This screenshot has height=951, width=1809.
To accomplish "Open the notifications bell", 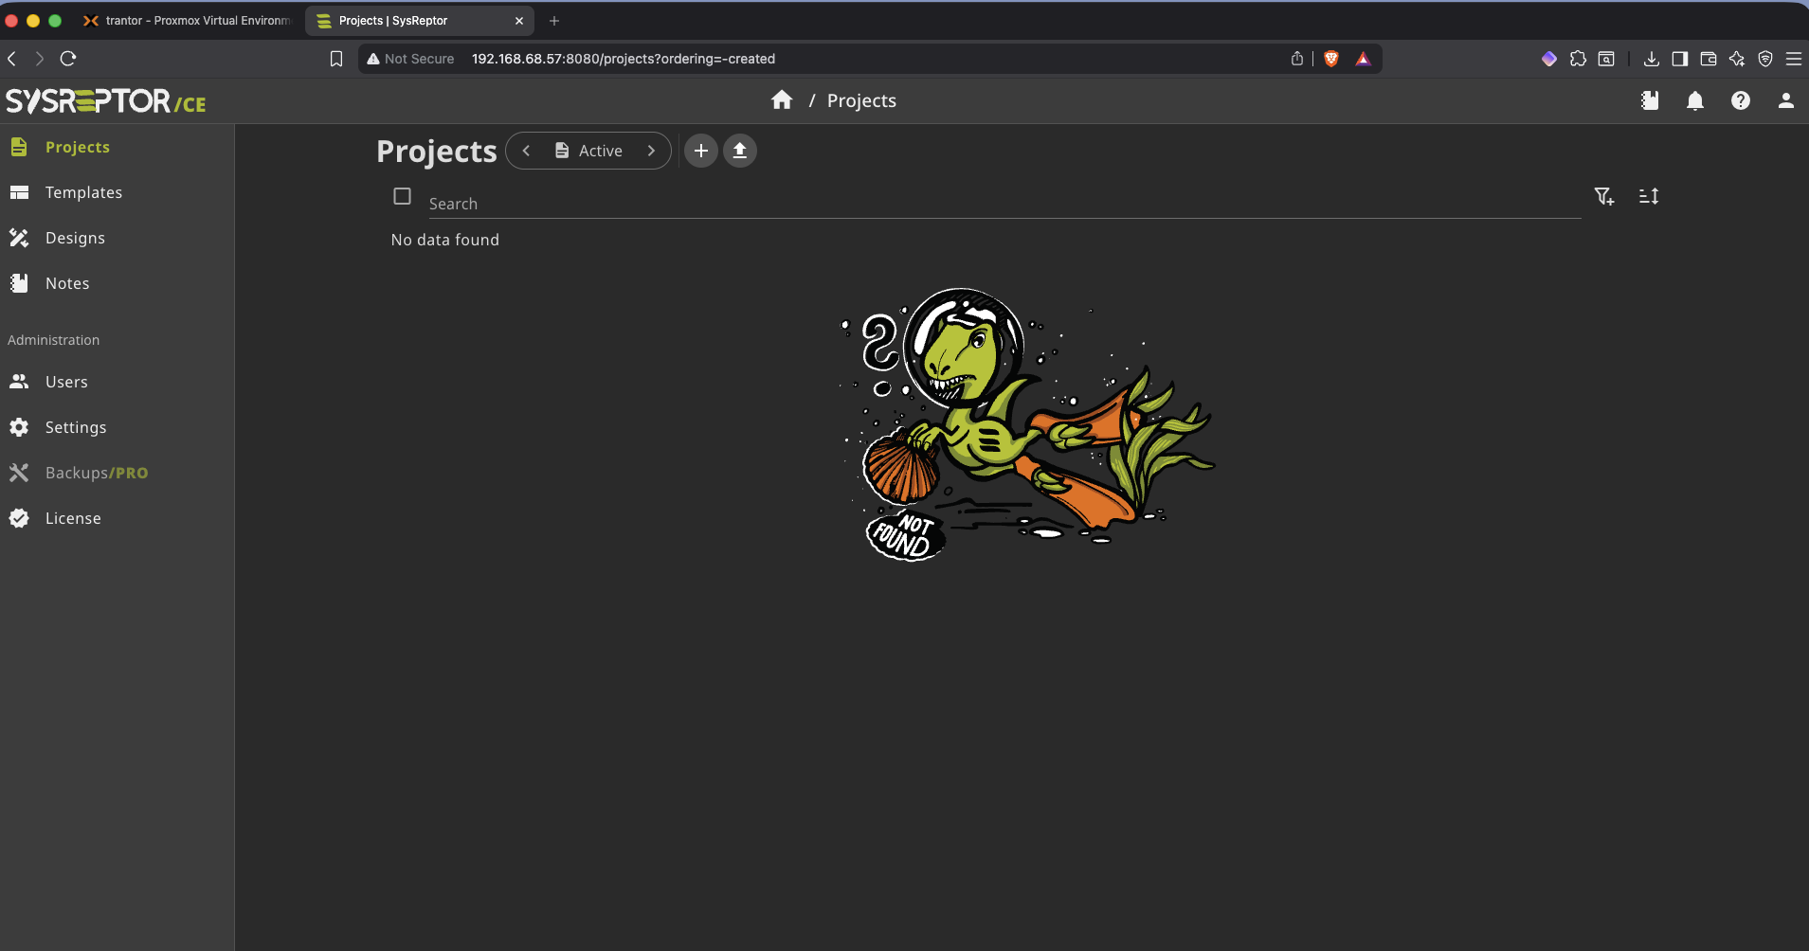I will coord(1695,101).
